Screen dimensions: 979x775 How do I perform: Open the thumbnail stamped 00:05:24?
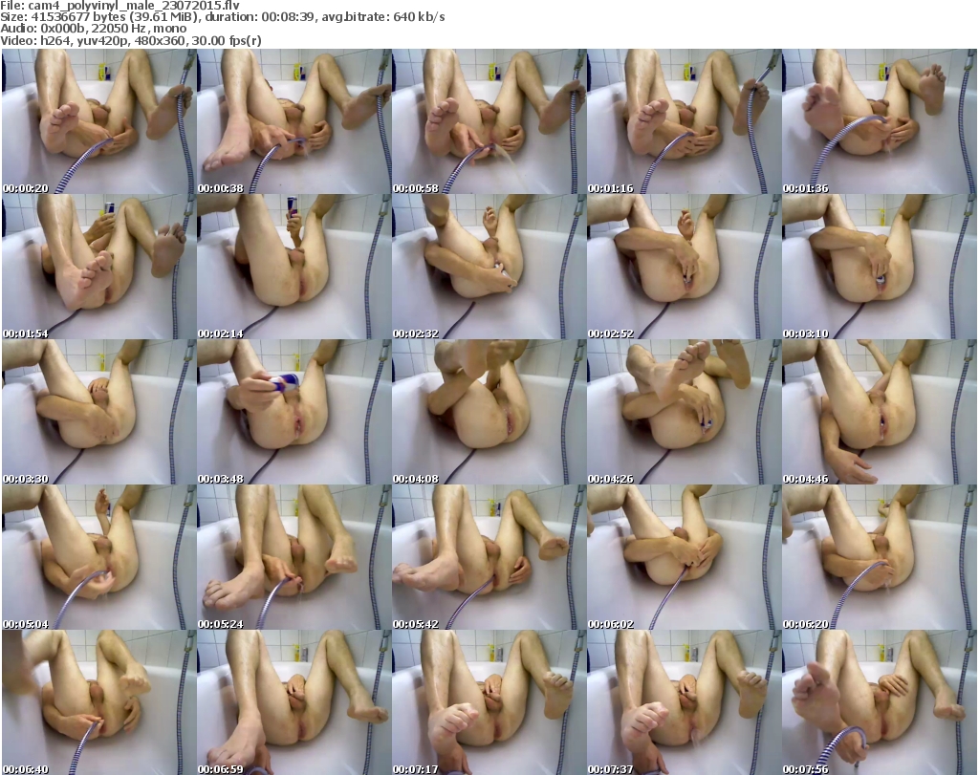(x=294, y=557)
